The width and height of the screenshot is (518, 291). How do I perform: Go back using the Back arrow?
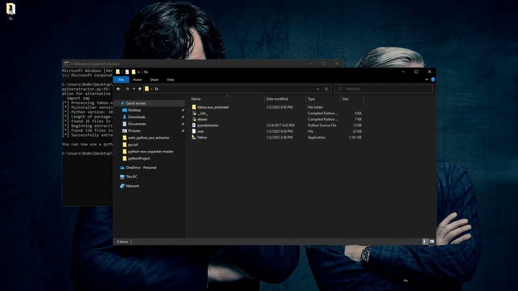tap(118, 89)
